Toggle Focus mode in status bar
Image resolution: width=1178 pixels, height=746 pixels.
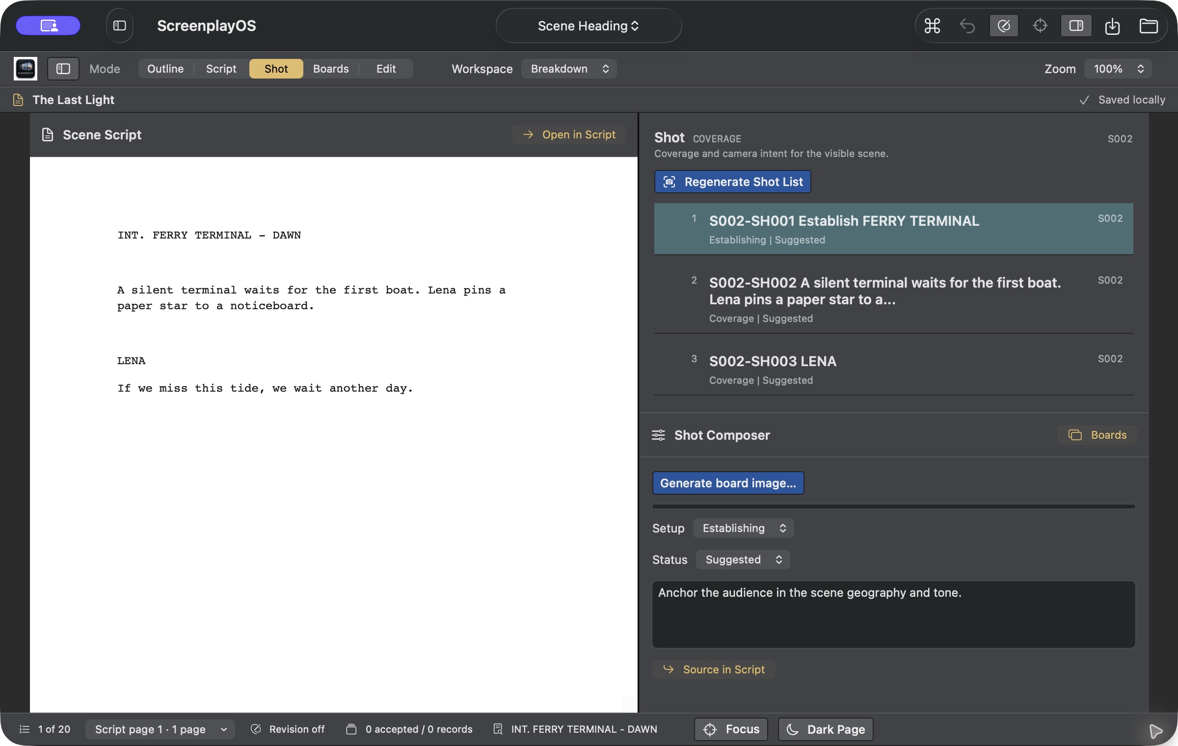coord(731,729)
